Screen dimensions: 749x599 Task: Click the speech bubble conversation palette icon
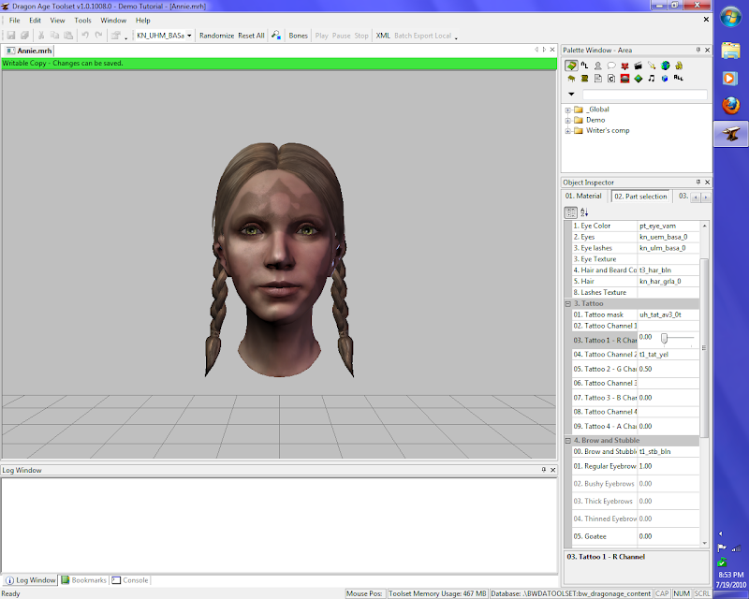(610, 66)
